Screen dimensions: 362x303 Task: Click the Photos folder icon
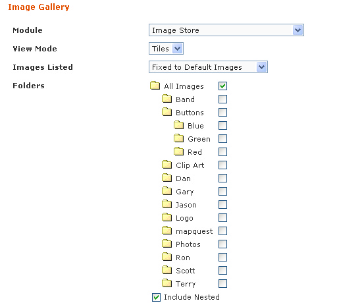click(167, 243)
